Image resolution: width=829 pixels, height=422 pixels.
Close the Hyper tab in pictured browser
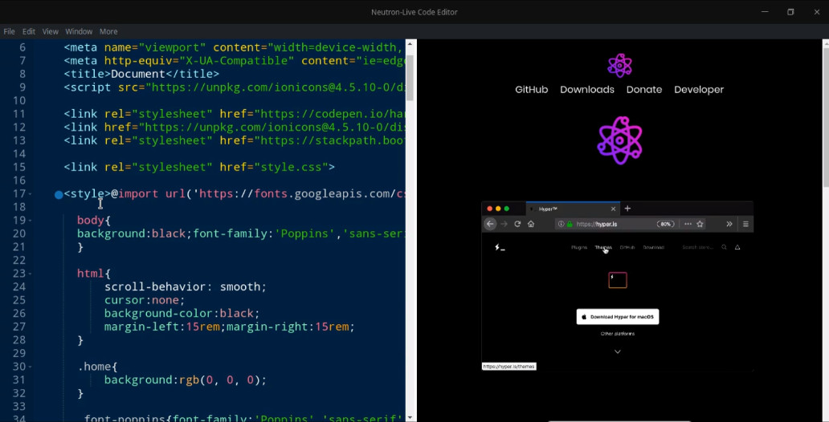click(613, 209)
